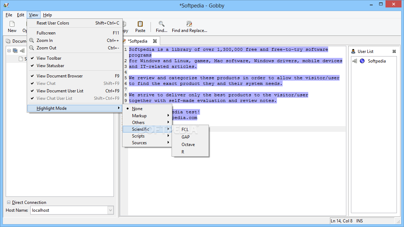Click the document file icon in browser tree
This screenshot has height=227, width=404.
click(x=21, y=59)
